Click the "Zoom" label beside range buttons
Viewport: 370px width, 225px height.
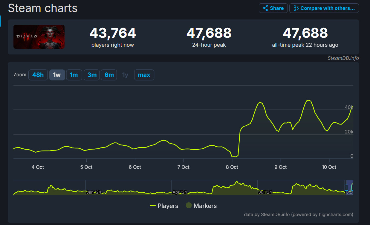pos(20,75)
